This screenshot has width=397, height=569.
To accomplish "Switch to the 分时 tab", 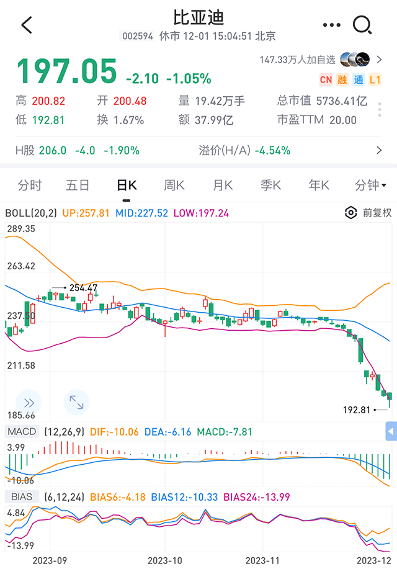I will coord(30,186).
